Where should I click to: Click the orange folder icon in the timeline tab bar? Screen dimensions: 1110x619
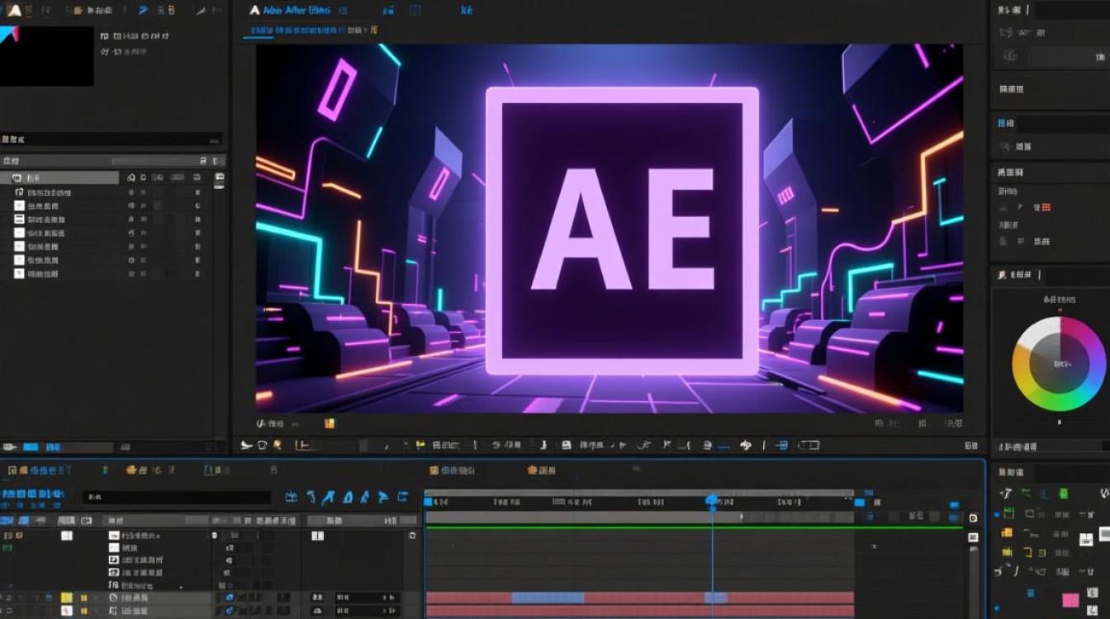(130, 470)
